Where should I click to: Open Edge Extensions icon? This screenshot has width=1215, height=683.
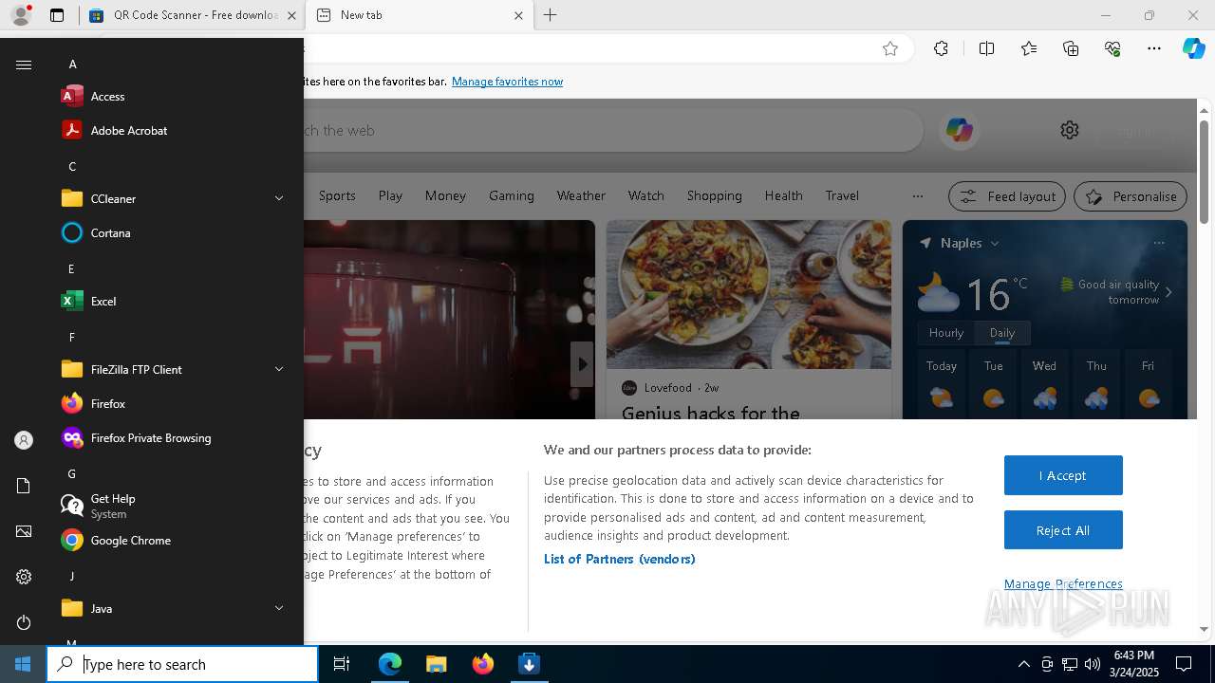pos(941,48)
